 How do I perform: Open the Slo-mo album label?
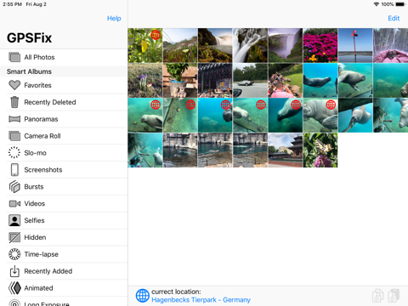click(x=35, y=153)
